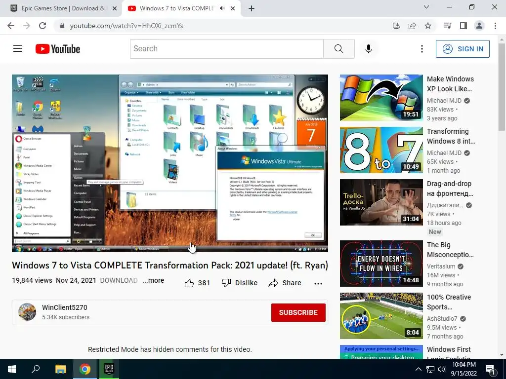Open YouTube settings three-dot menu
This screenshot has height=379, width=506.
tap(422, 49)
